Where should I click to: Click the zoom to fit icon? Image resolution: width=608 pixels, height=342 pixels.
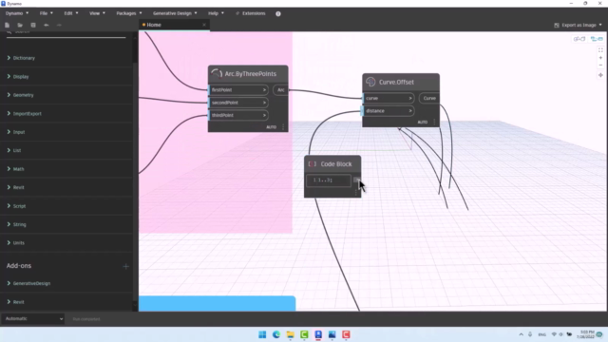click(x=600, y=50)
